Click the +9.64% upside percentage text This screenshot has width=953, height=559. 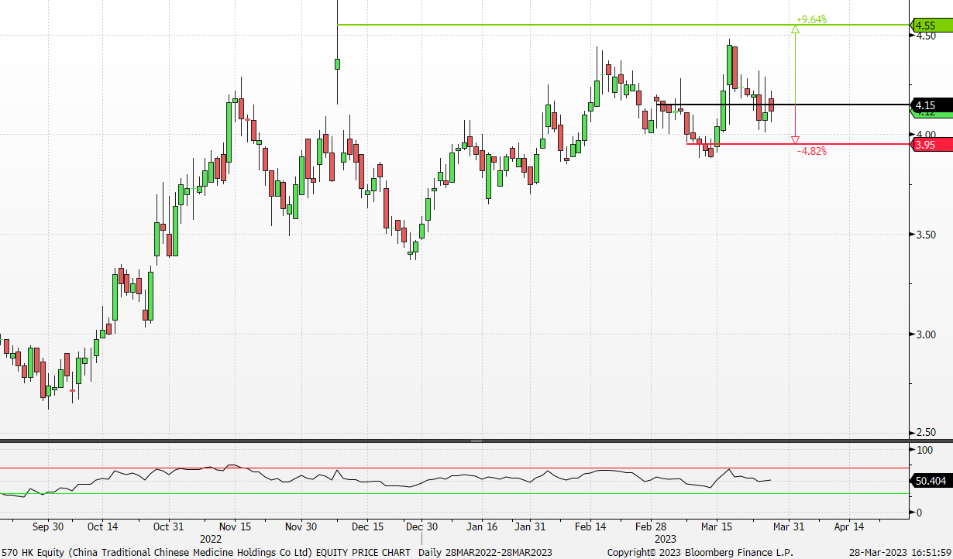tap(811, 19)
